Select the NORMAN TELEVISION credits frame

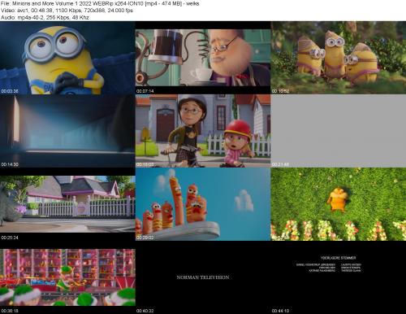[x=203, y=277]
